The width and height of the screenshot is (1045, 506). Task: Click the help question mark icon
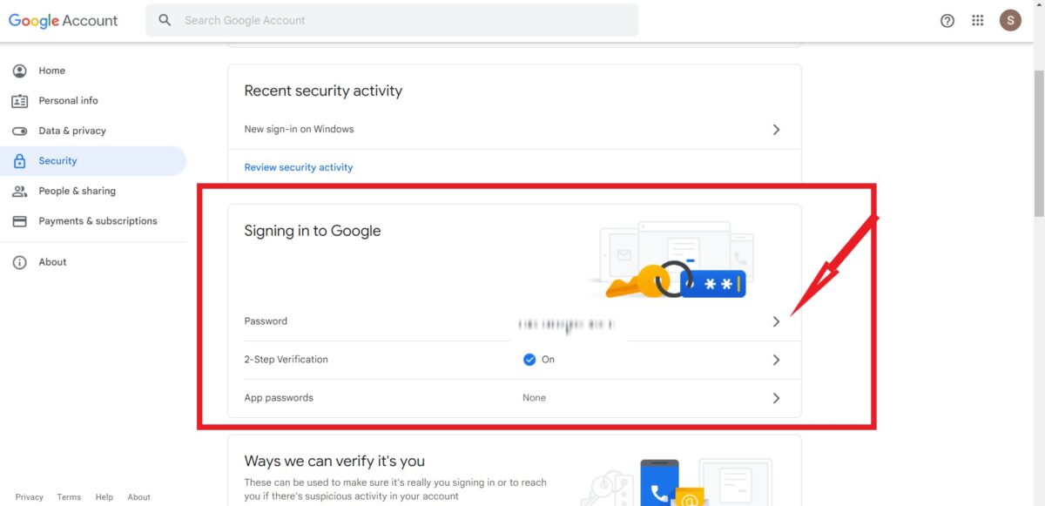pos(947,20)
